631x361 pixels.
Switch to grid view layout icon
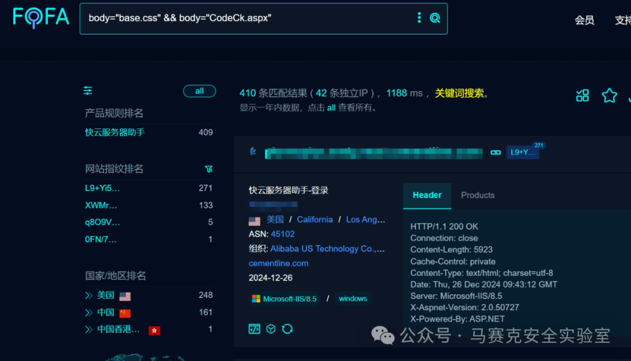(x=583, y=96)
